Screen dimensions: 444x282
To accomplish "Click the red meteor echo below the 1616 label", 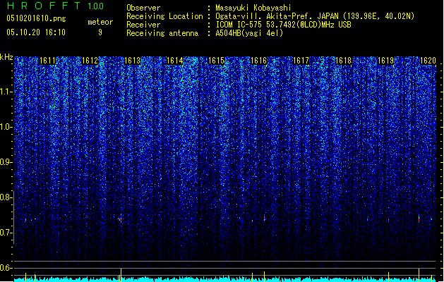I will [265, 218].
